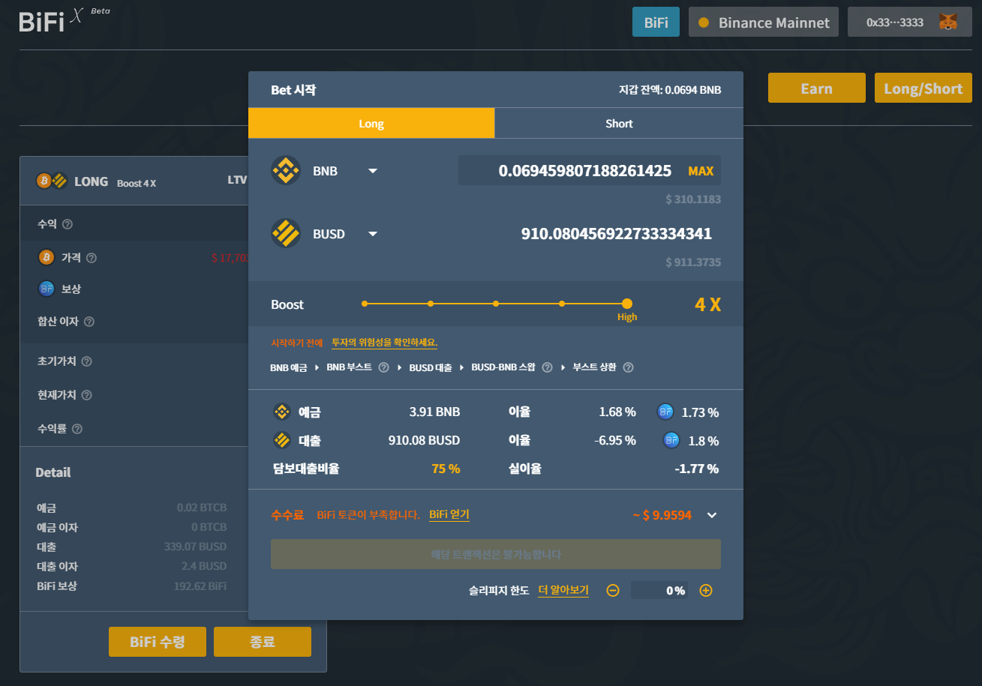Click the BiFi 수령 button

pyautogui.click(x=158, y=642)
